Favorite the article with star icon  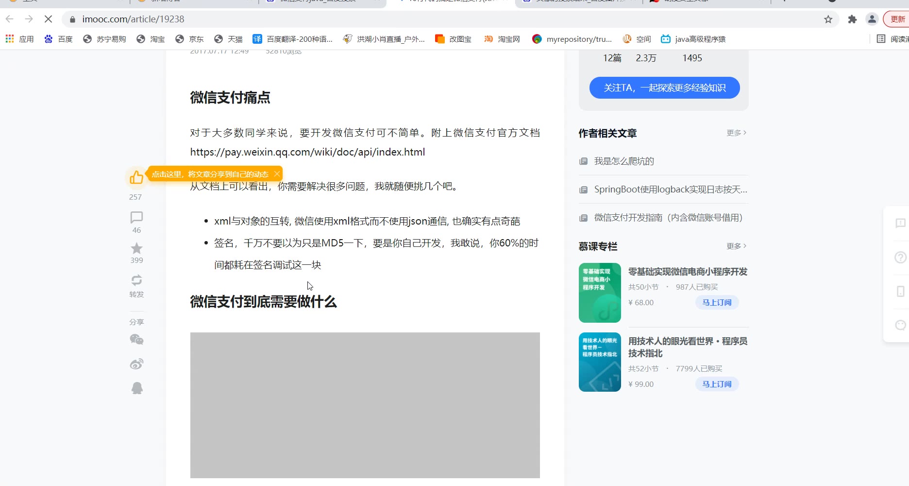coord(136,248)
